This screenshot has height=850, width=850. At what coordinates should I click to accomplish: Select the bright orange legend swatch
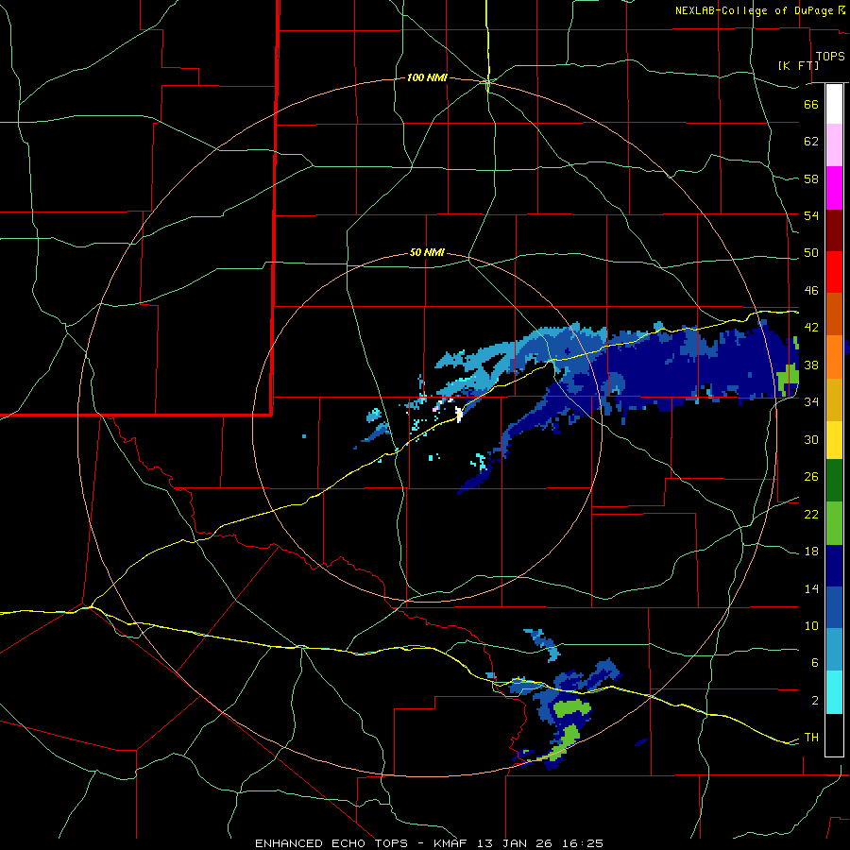pyautogui.click(x=834, y=357)
